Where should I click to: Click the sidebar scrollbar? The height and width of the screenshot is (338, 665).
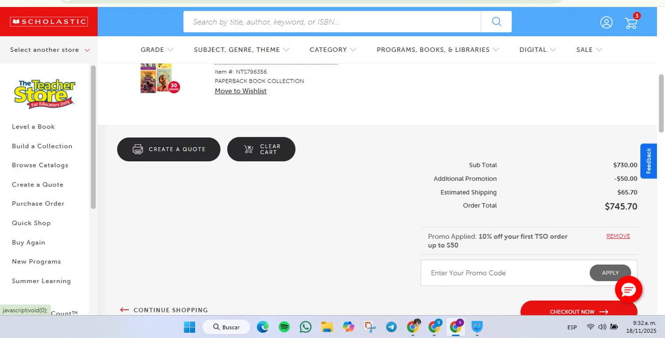tap(93, 137)
